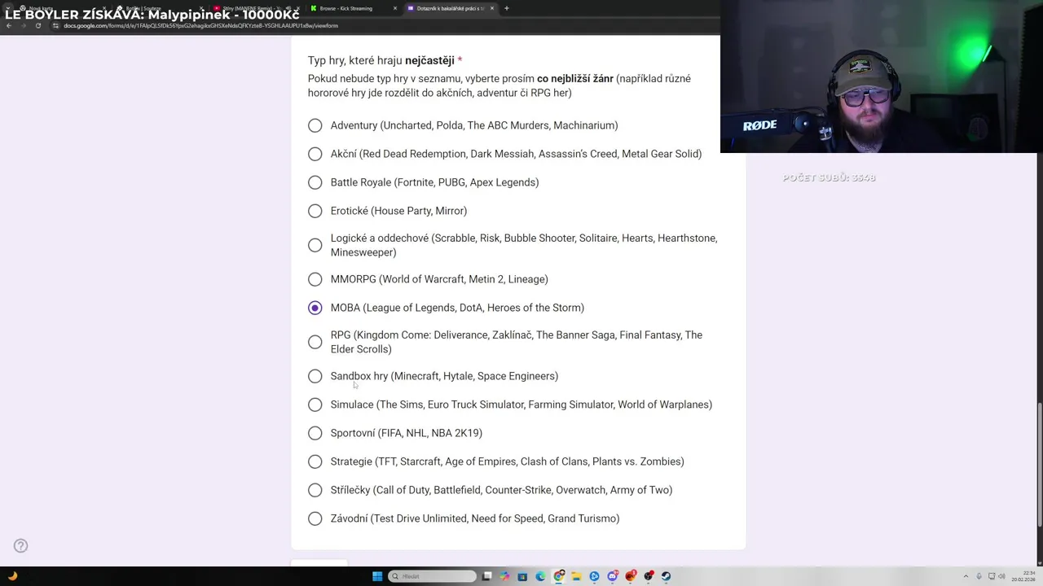Switch to Google Chrome in the taskbar

pos(559,576)
